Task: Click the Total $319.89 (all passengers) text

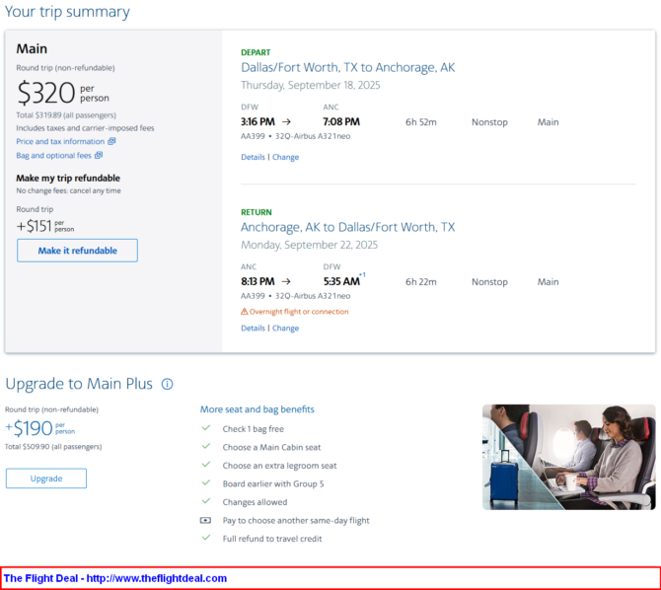Action: point(66,115)
